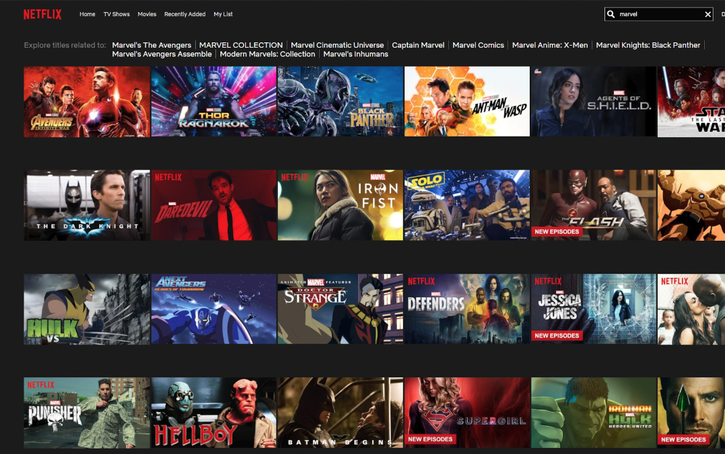The height and width of the screenshot is (454, 725).
Task: Choose the Daredevil series thumbnail
Action: point(213,205)
